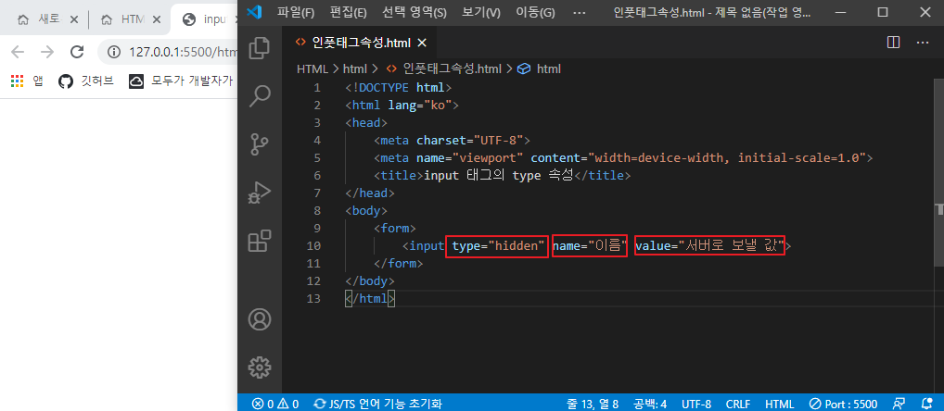Open the Run and Debug view
The width and height of the screenshot is (944, 411).
tap(260, 193)
